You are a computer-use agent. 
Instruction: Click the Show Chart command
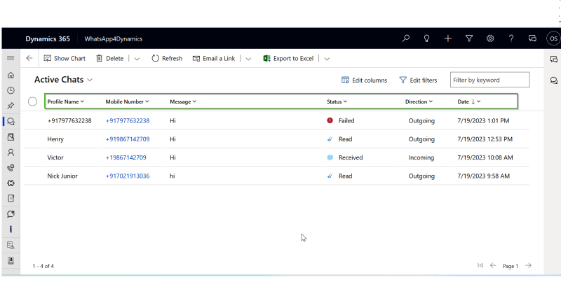click(x=65, y=59)
